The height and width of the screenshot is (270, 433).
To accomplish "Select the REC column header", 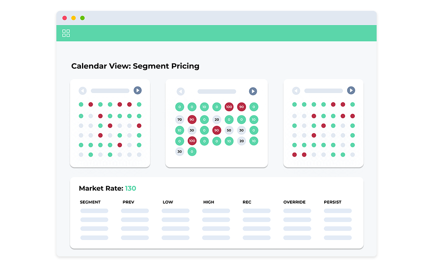I will (247, 202).
